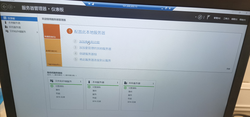Click the forward navigation arrow
The width and height of the screenshot is (250, 117).
coord(10,7)
